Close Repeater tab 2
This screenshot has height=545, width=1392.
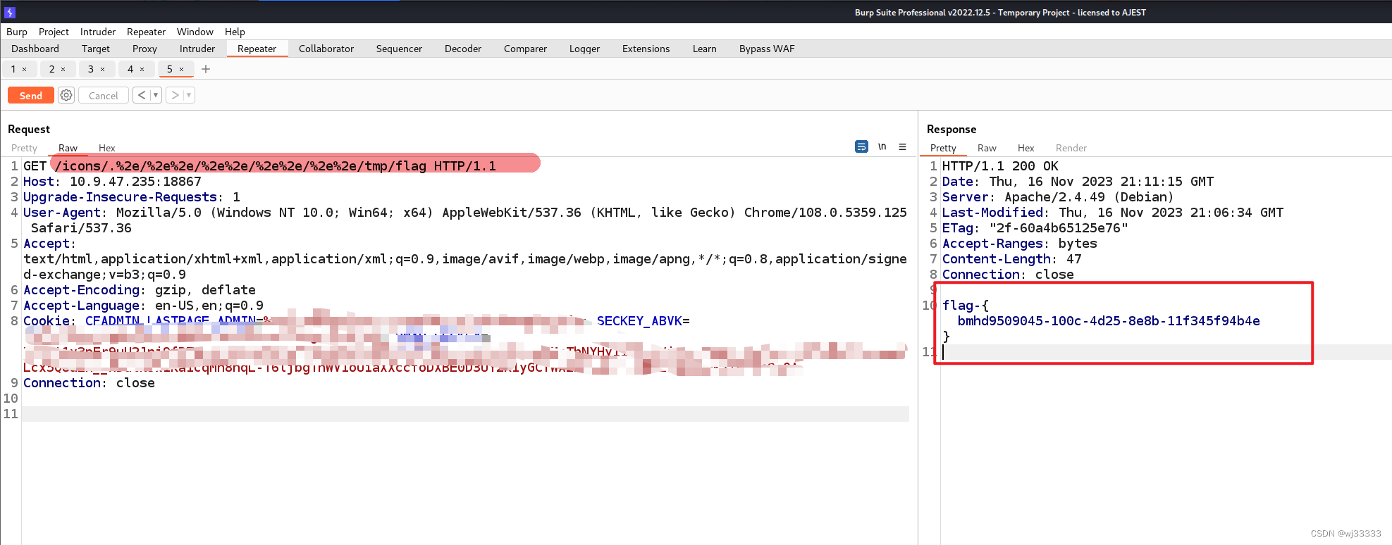tap(63, 69)
